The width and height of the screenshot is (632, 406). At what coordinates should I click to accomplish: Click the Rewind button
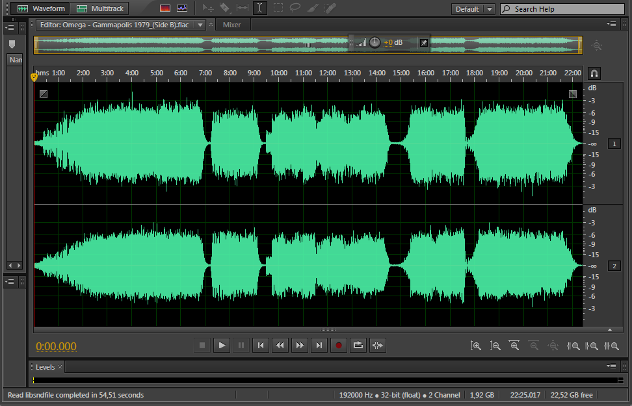[280, 345]
